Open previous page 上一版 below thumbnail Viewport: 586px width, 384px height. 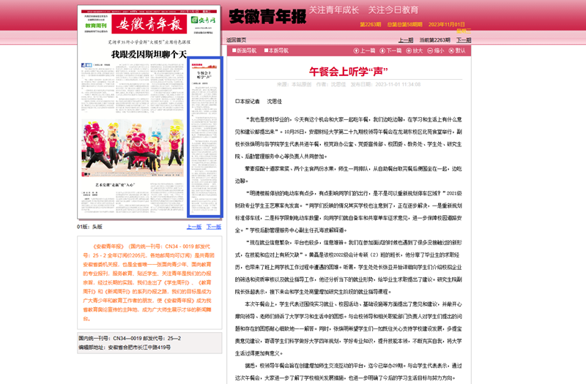pyautogui.click(x=194, y=227)
